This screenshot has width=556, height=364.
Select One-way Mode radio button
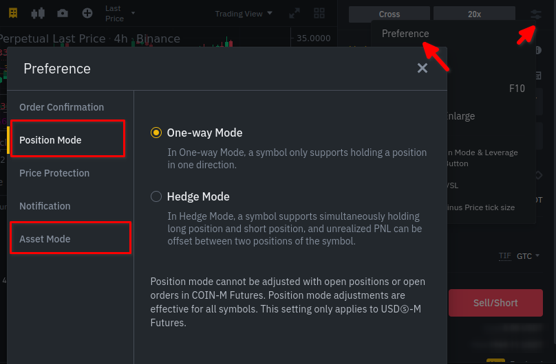pos(156,133)
